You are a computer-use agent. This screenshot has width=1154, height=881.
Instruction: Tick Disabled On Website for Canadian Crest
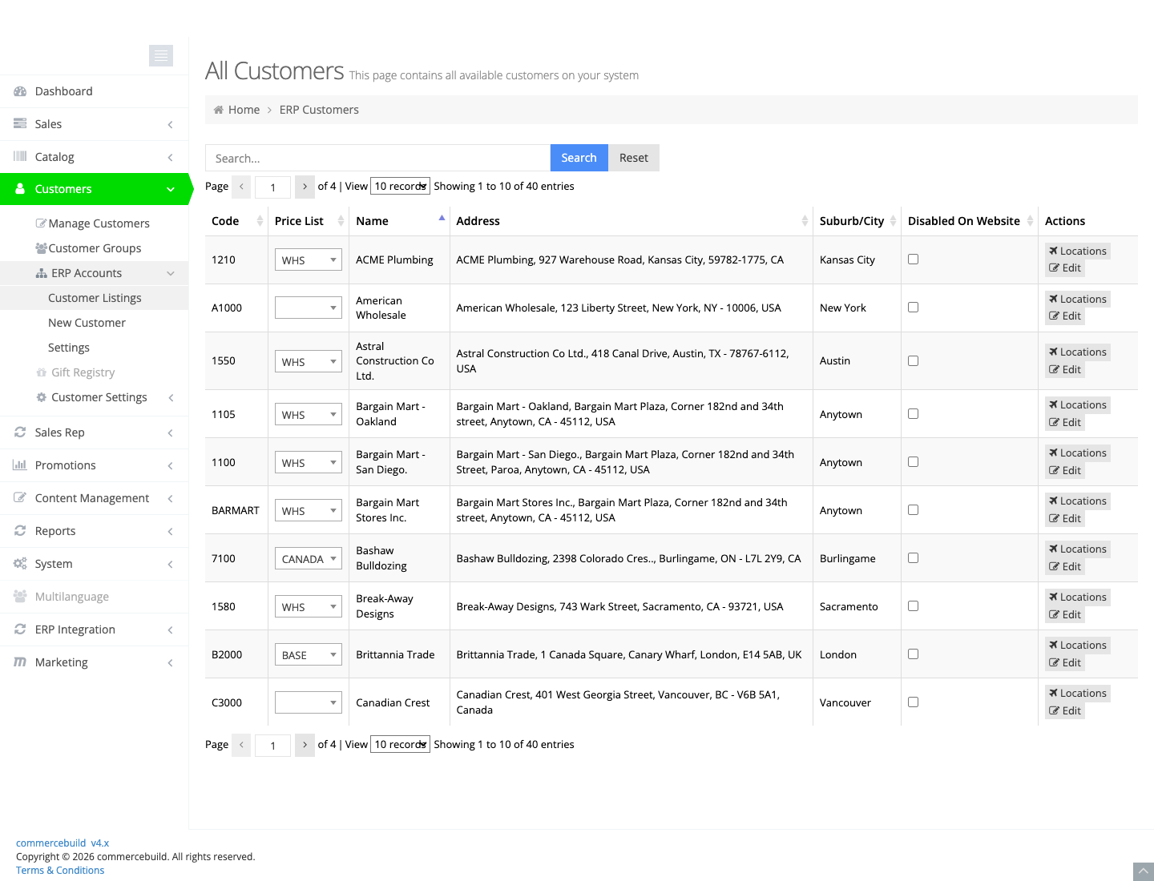(913, 702)
